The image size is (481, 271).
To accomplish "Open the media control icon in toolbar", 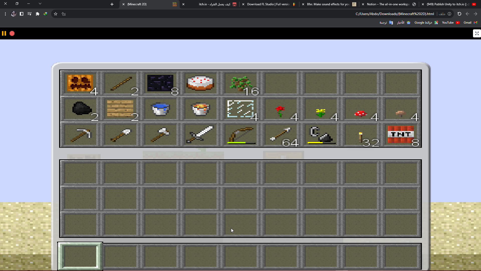I will [x=30, y=14].
